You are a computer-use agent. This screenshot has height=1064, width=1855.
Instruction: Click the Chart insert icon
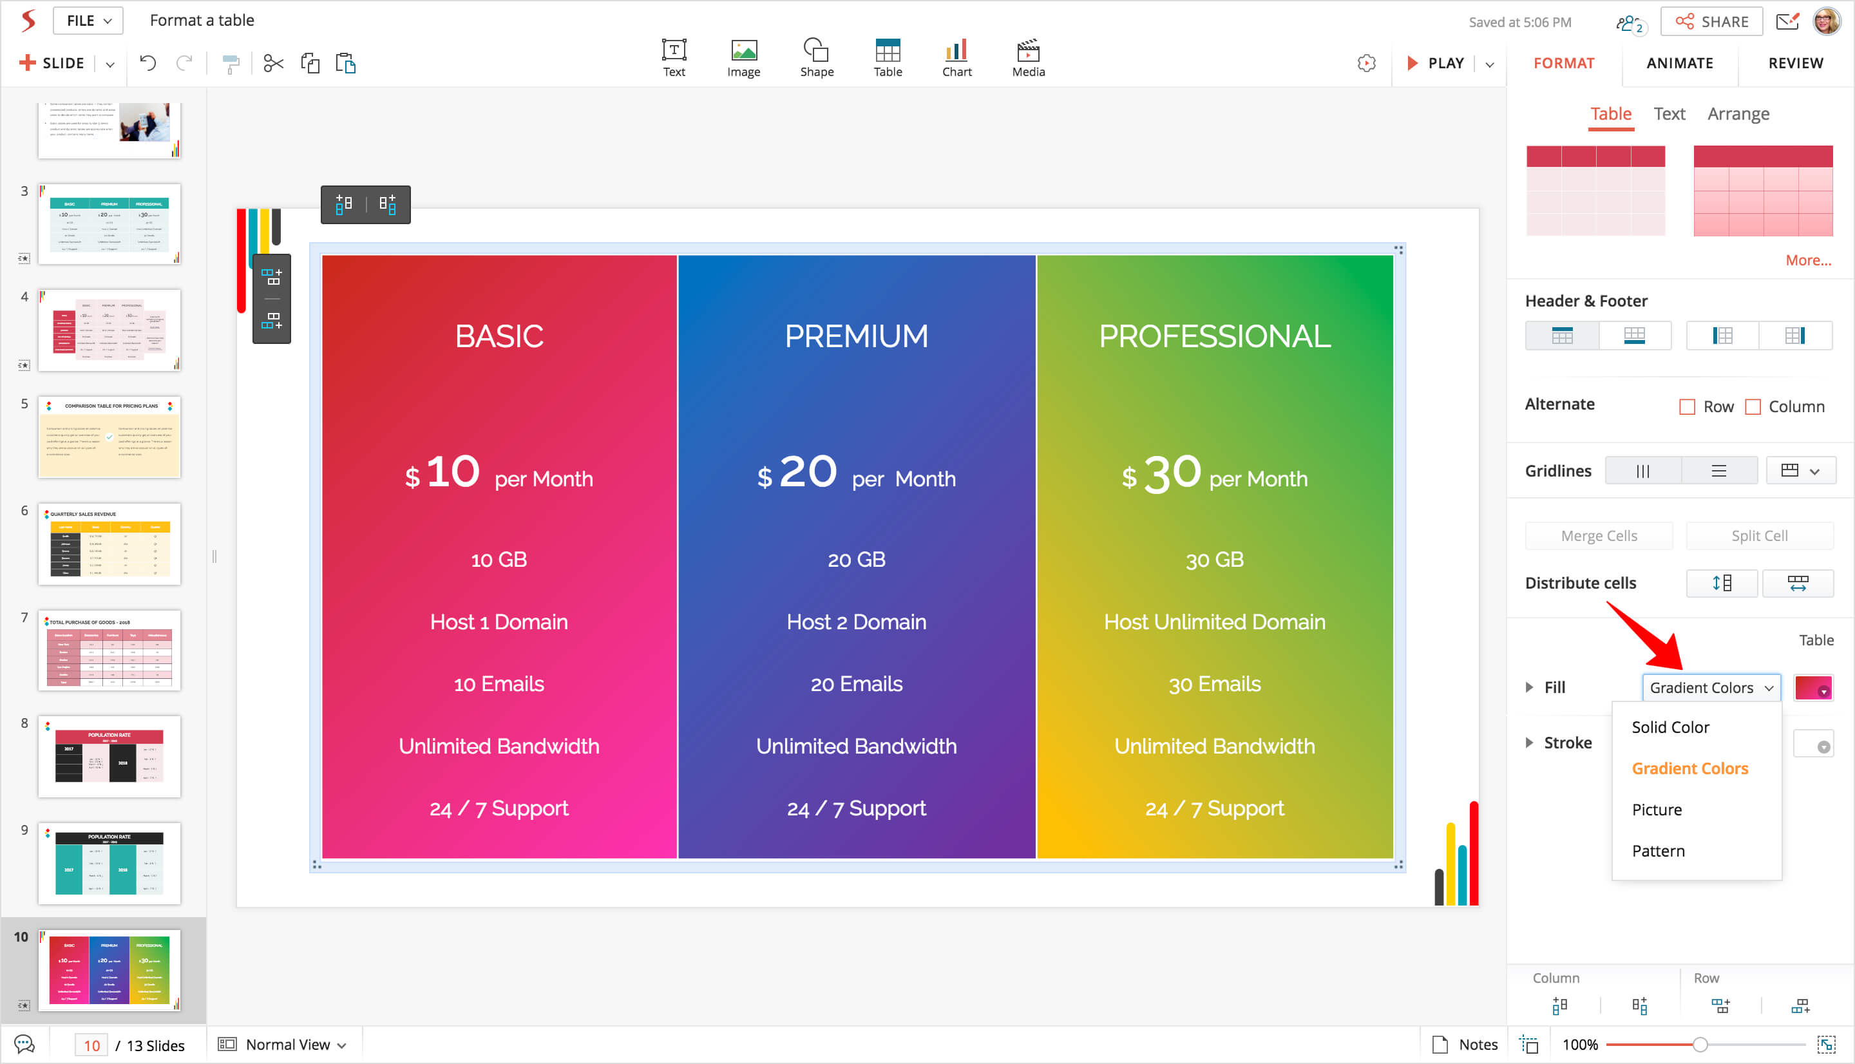coord(956,57)
